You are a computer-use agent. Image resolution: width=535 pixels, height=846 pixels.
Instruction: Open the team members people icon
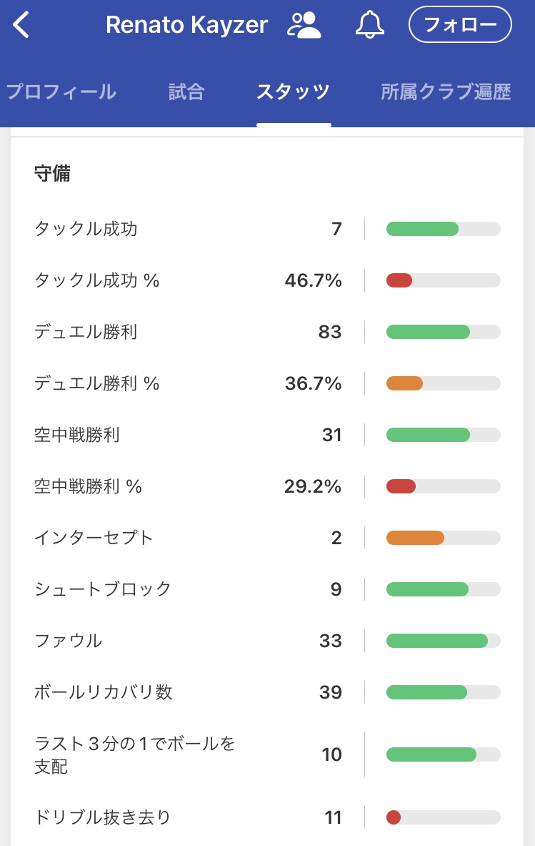tap(304, 26)
